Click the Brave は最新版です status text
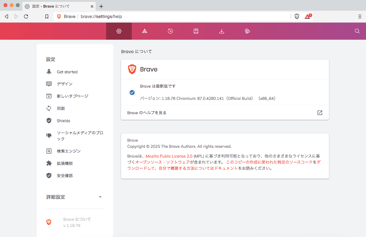The image size is (366, 237). pos(158,86)
